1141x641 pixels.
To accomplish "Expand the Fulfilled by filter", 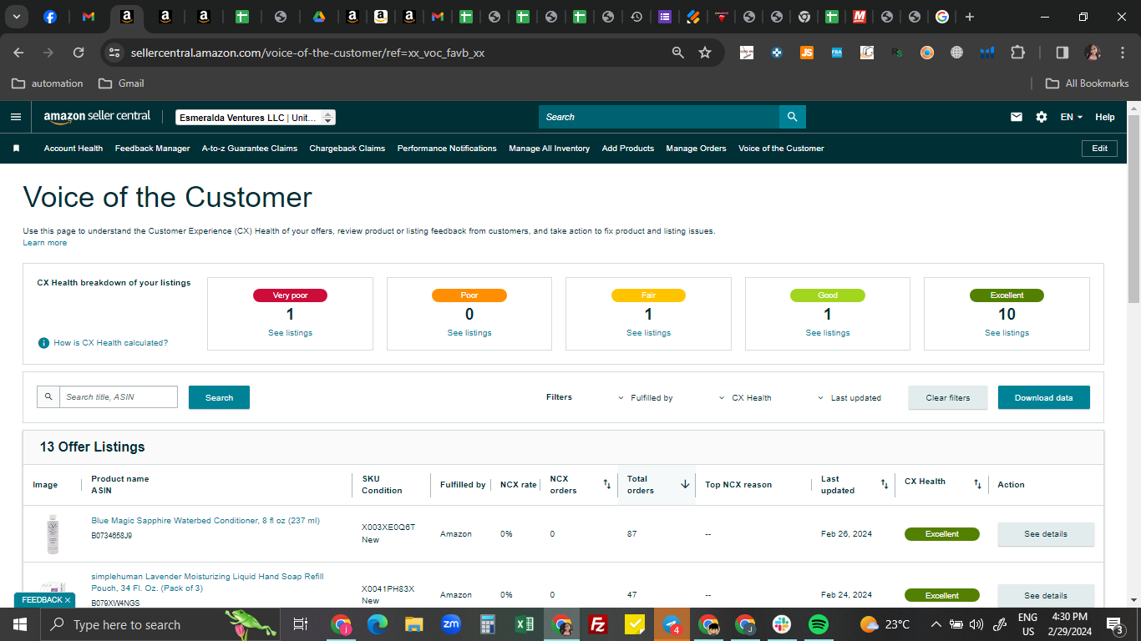I will coord(646,398).
